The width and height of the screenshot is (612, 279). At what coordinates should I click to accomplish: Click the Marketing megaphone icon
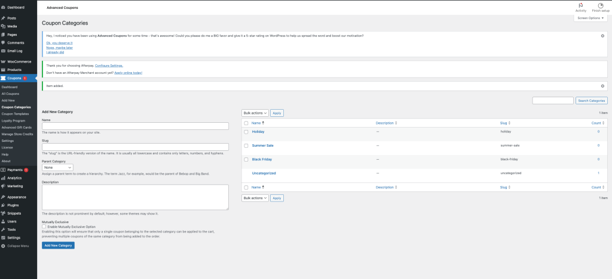(4, 186)
